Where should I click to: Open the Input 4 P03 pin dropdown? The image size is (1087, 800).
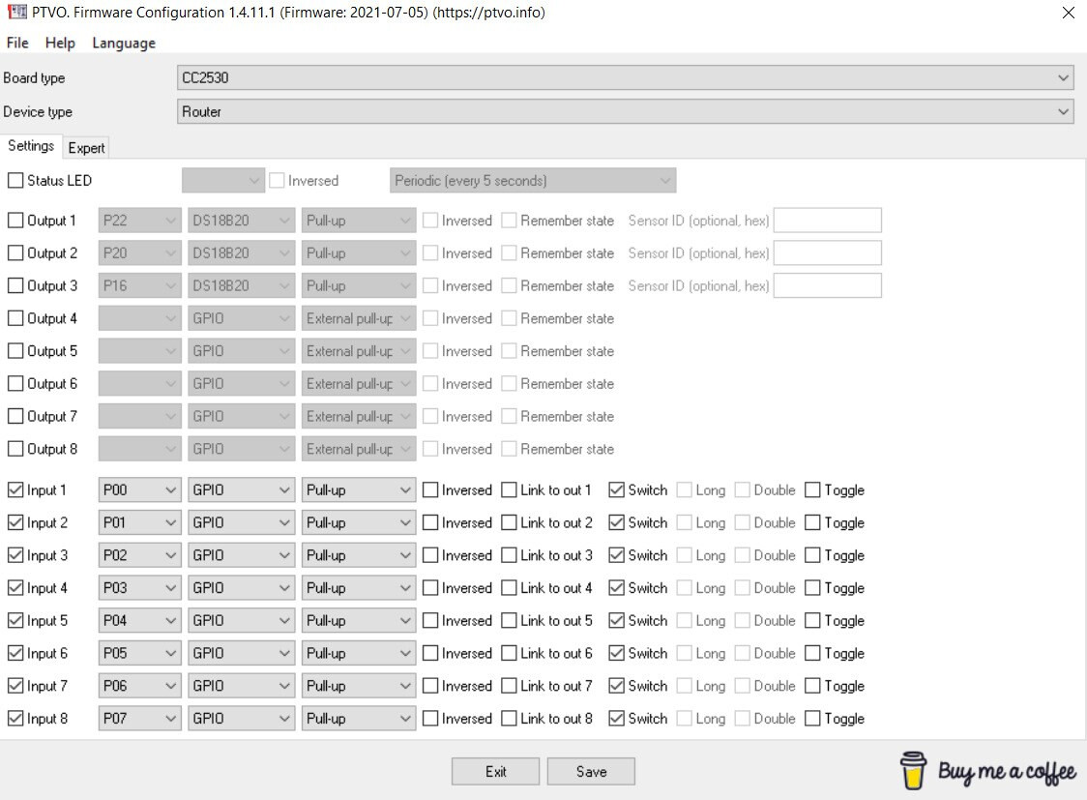(139, 588)
